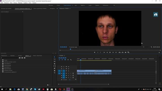Open Comparison View in Program monitor
162x91 pixels.
(x=129, y=52)
